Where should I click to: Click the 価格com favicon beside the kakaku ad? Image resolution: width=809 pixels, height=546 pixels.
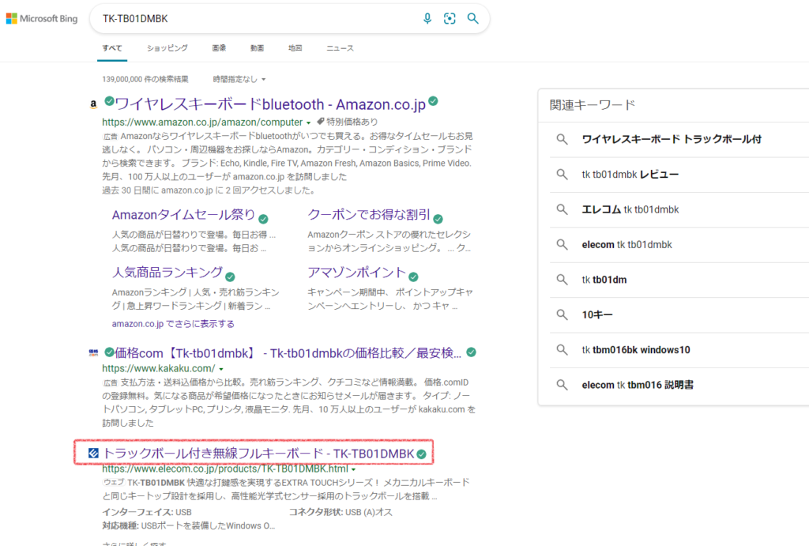[x=93, y=353]
